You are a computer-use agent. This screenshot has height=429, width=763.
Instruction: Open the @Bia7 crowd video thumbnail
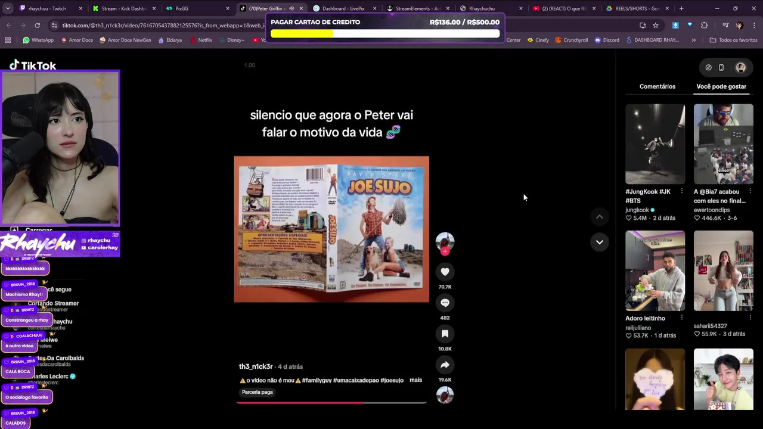724,144
